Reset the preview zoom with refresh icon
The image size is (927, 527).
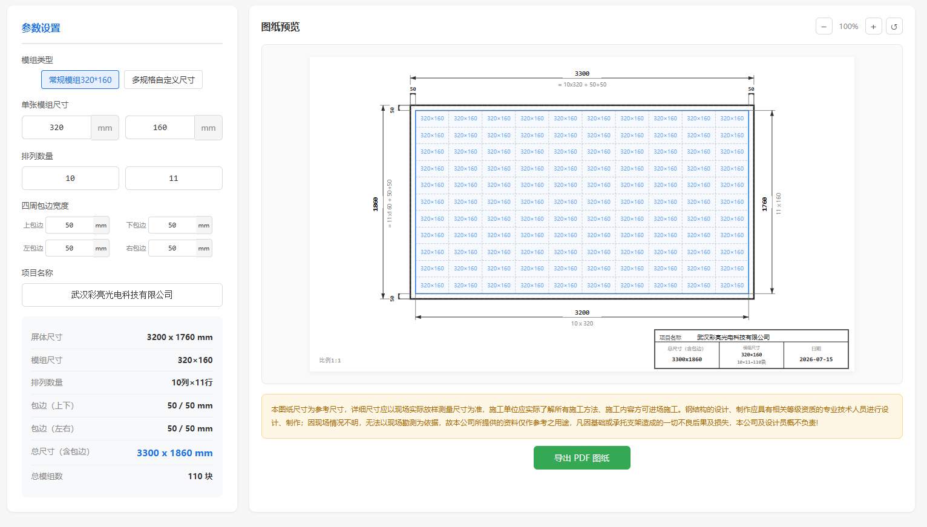(894, 27)
